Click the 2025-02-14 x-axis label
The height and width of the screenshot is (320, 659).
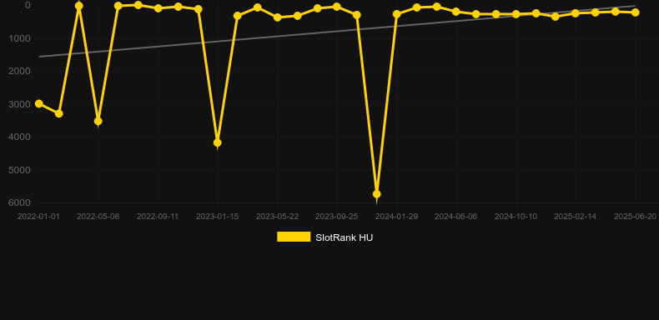point(575,217)
